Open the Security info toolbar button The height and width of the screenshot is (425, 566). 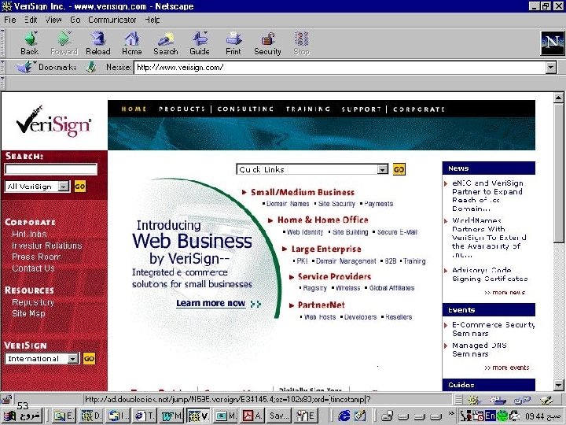(x=267, y=43)
